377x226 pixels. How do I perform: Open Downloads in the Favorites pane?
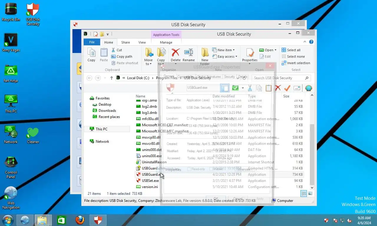(107, 111)
